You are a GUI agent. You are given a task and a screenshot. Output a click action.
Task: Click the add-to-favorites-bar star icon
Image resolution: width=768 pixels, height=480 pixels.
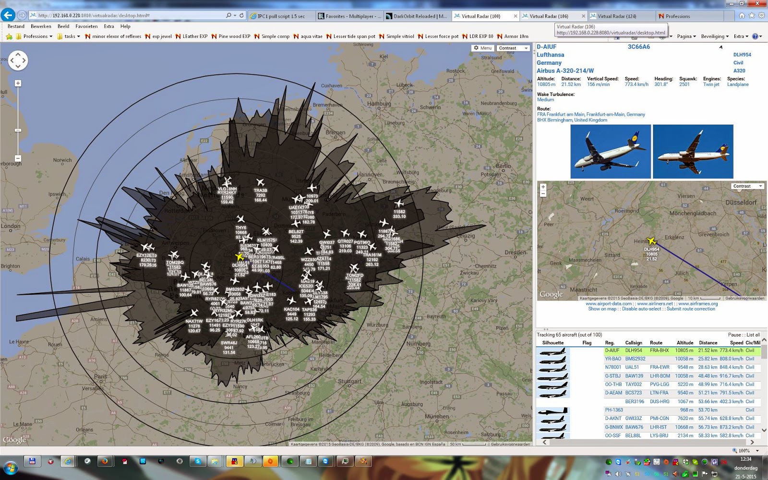pos(9,36)
